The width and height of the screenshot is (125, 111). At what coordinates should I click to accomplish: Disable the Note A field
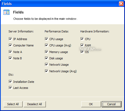pyautogui.click(x=10, y=52)
